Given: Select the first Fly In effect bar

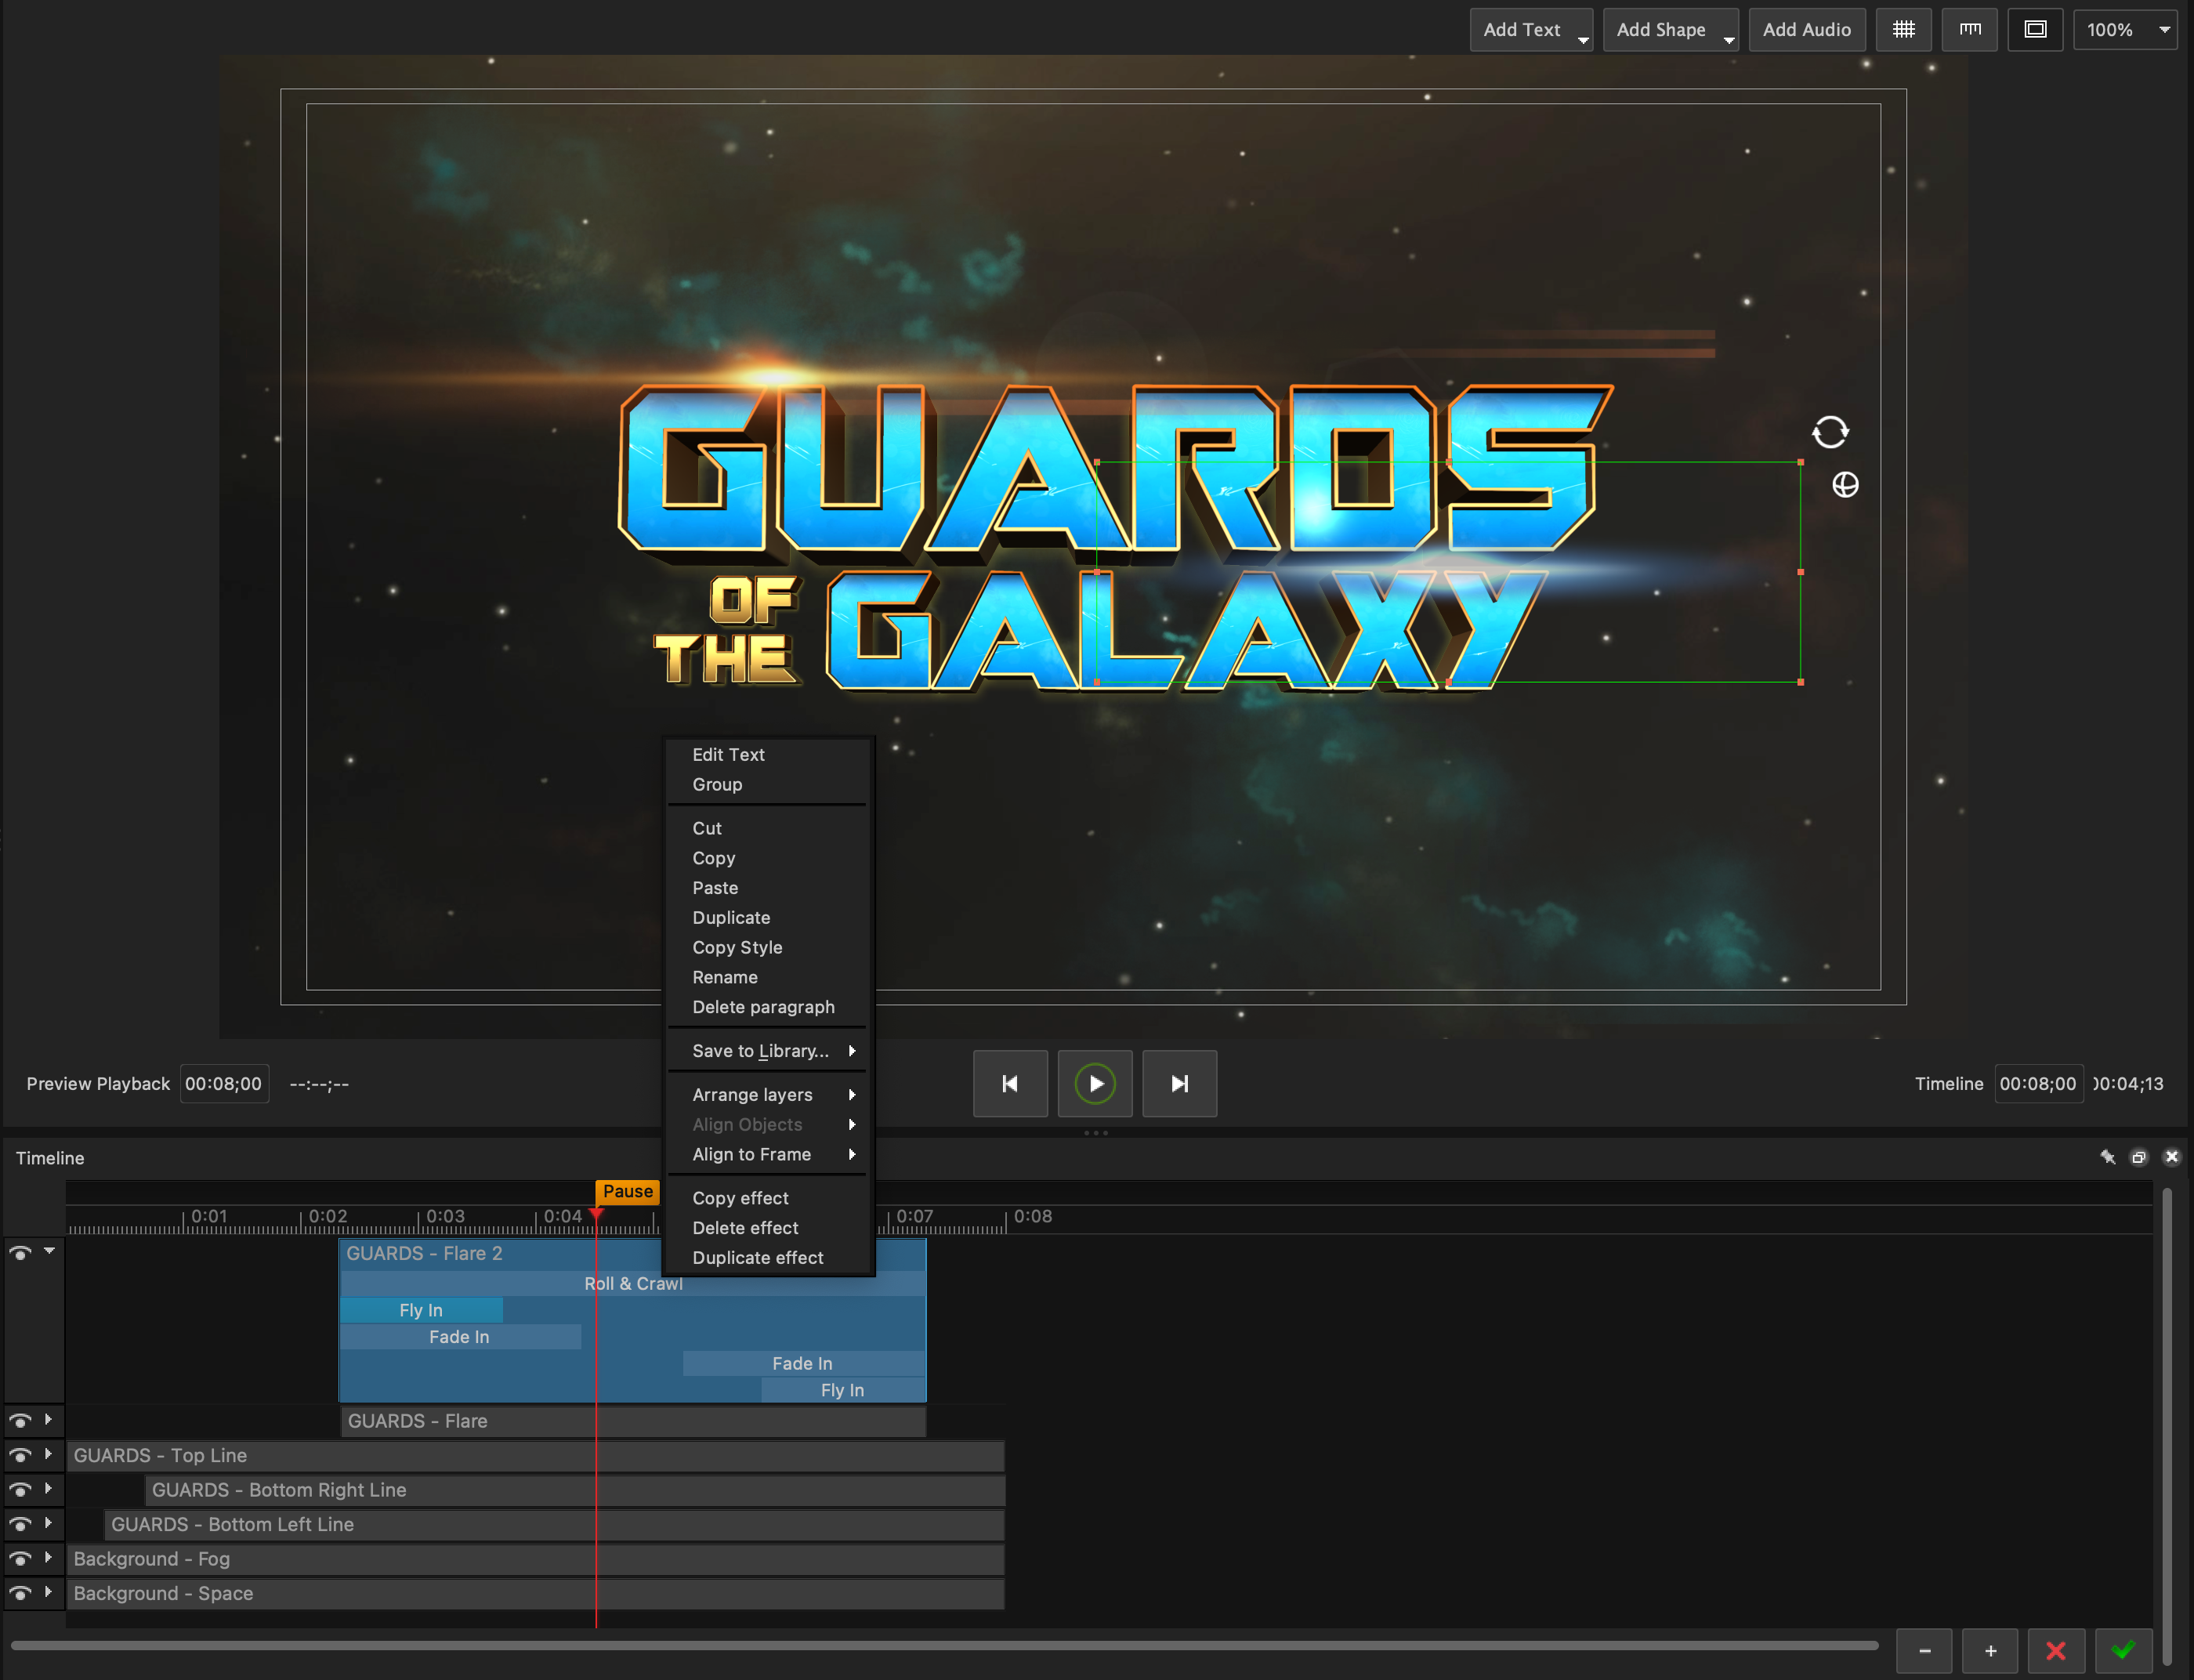Looking at the screenshot, I should pyautogui.click(x=421, y=1310).
